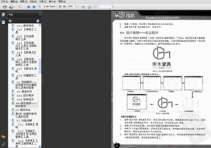Open bookmark 4.1.2 【钢笔】工具

click(x=26, y=31)
